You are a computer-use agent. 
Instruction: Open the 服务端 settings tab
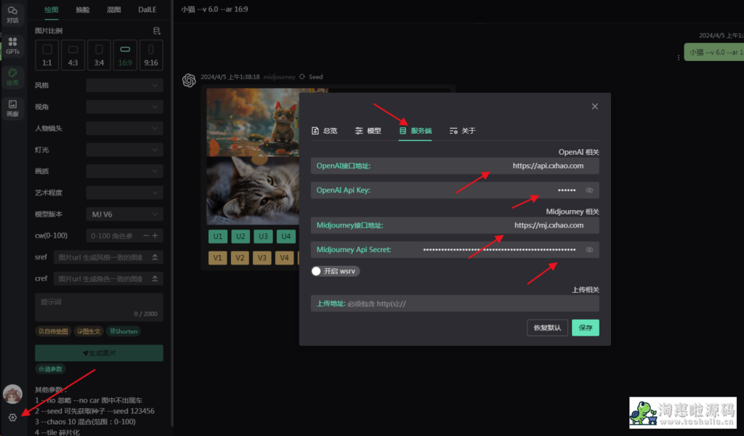[416, 131]
